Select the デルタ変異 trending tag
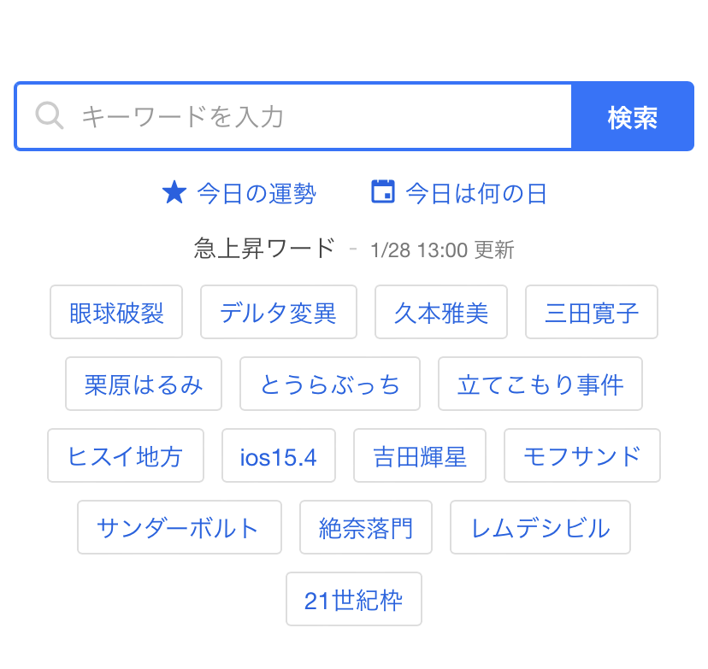Viewport: 708px width, 669px height. click(x=278, y=313)
